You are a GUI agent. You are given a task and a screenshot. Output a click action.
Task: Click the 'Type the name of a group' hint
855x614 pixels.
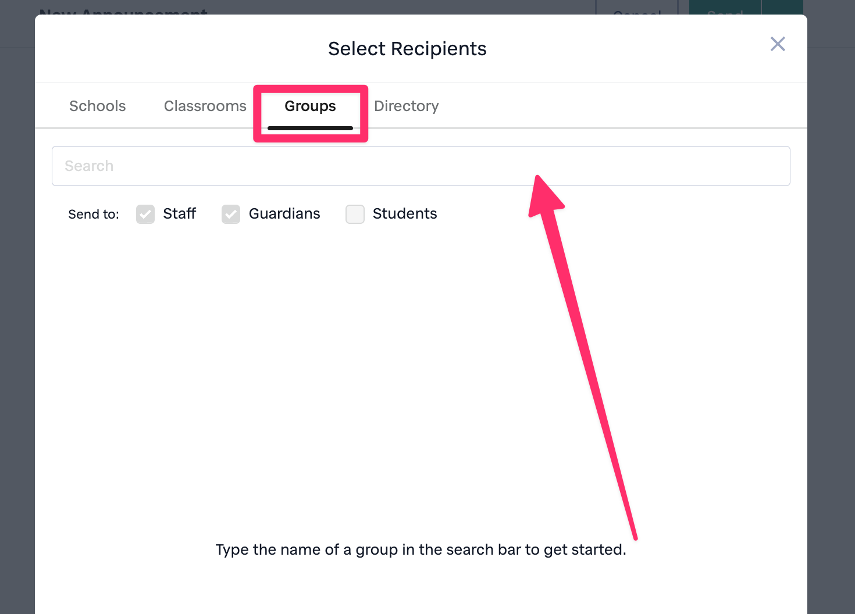(x=421, y=550)
